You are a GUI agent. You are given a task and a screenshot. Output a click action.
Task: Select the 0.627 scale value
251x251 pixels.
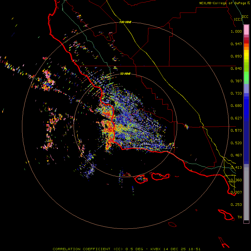(236, 118)
